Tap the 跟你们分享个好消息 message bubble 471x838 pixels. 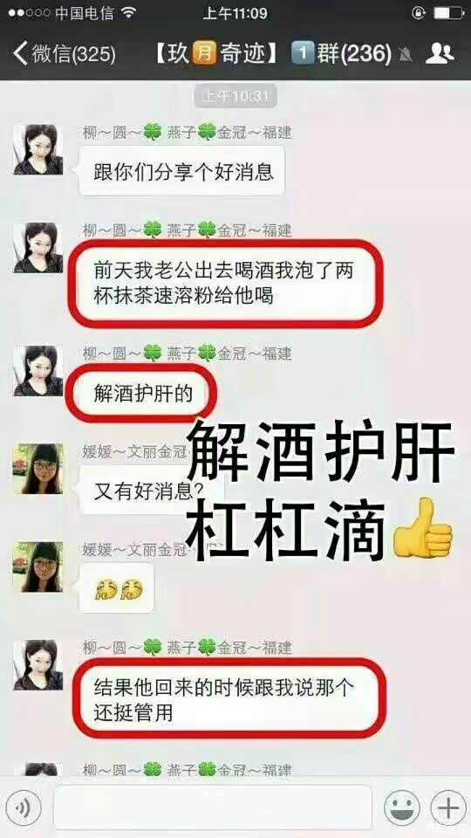point(181,172)
